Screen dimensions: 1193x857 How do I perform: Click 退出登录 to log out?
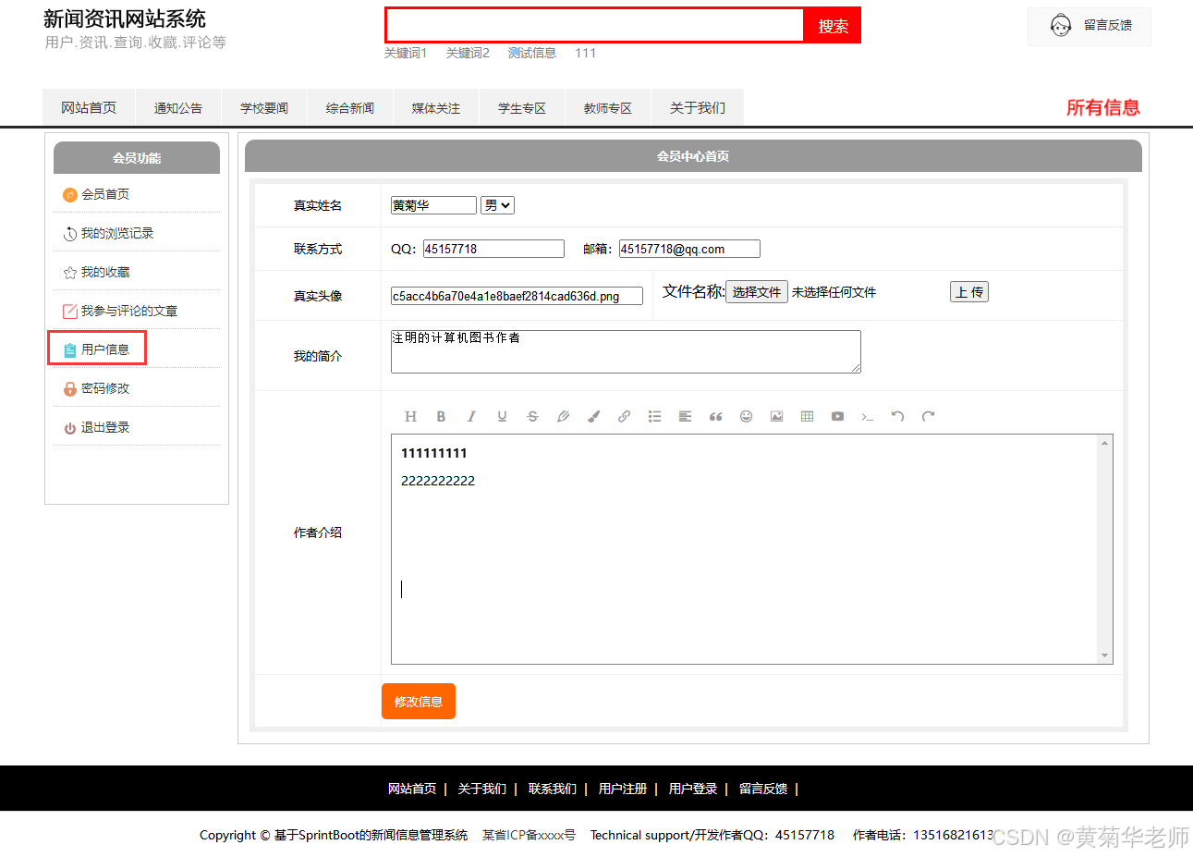105,427
